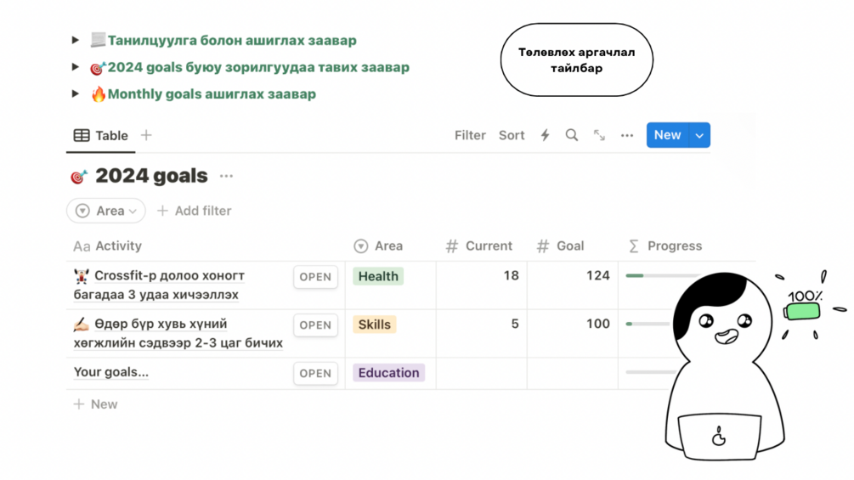This screenshot has height=480, width=854.
Task: Expand the Танилцуулга болон ашиглах заавар toggle
Action: (76, 40)
